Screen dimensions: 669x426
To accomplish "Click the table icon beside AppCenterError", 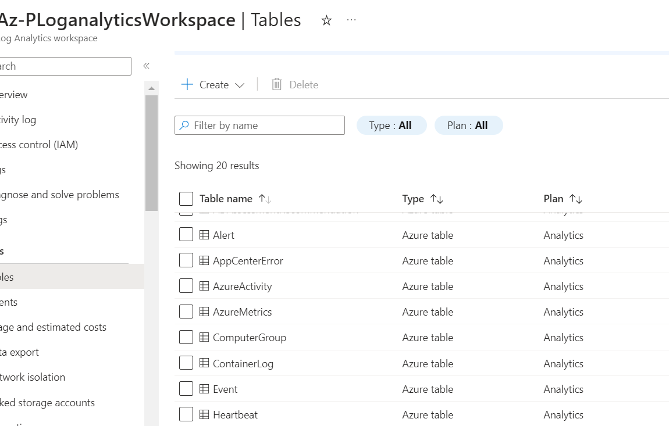I will pyautogui.click(x=204, y=260).
